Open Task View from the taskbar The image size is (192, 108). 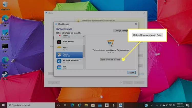click(x=65, y=105)
